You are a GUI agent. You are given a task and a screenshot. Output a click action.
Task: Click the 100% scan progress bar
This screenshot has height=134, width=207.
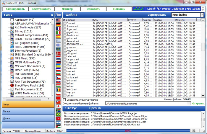click(x=128, y=131)
